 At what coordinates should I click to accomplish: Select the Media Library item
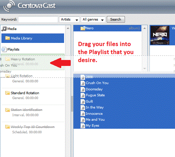33,38
